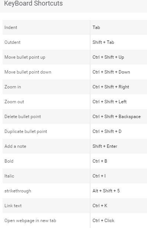Click the Ctrl + Shift + Backspace shortcut
This screenshot has height=228, width=147.
coord(117,117)
